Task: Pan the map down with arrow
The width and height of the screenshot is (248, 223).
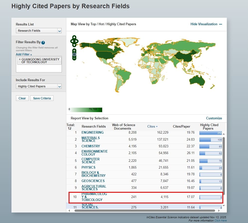Action: point(74,45)
